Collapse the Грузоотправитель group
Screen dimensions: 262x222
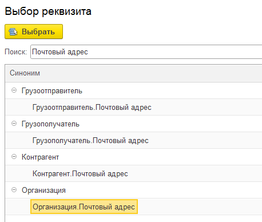14,90
